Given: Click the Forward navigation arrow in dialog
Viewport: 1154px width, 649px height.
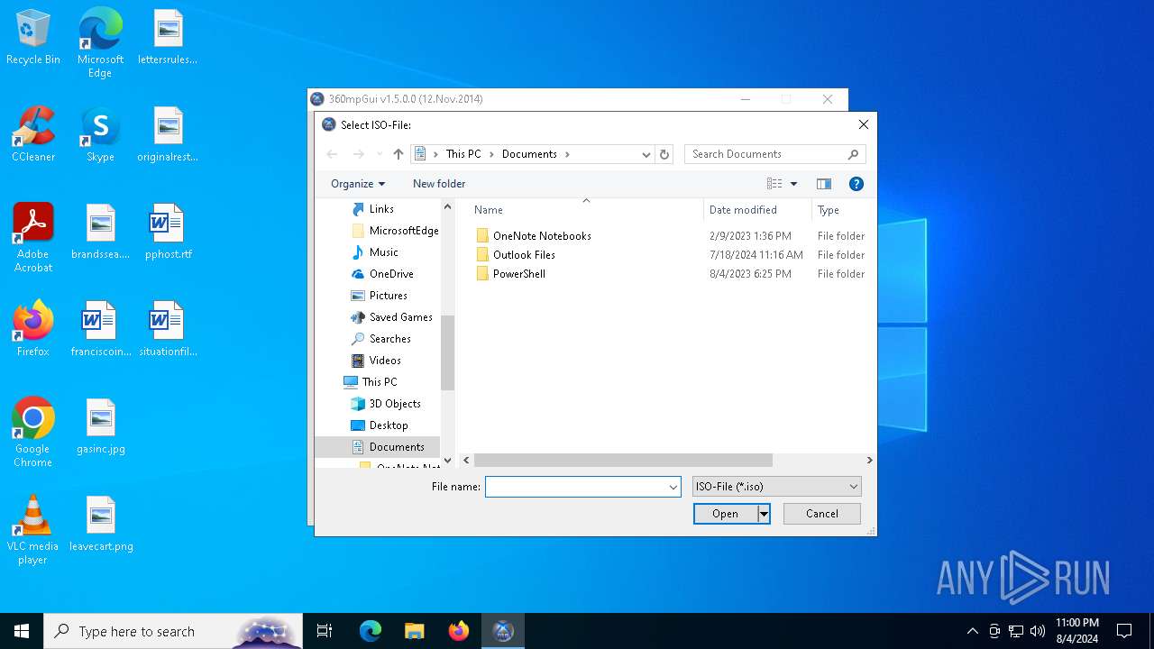Looking at the screenshot, I should tap(358, 154).
